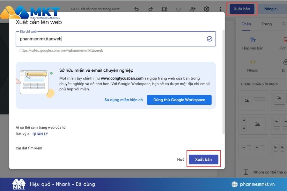Click the Xuất bản lên web heading

point(39,22)
